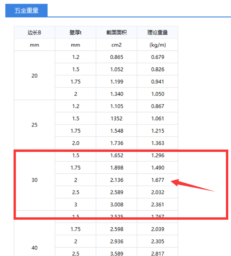The width and height of the screenshot is (231, 256).
Task: Click section area value 1.736
Action: (117, 143)
